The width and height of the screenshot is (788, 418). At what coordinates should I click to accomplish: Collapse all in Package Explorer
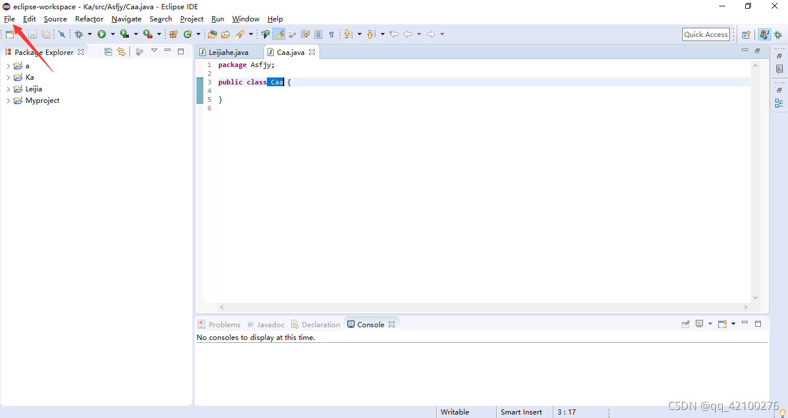tap(108, 51)
